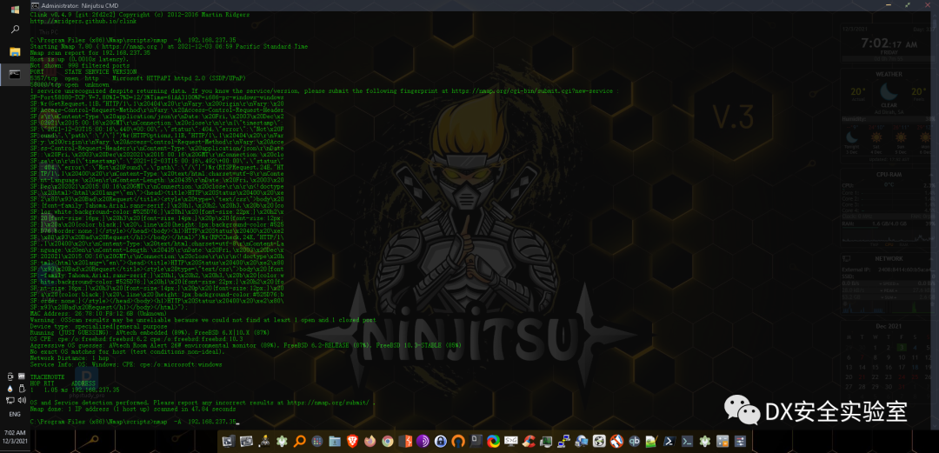Screen dimensions: 939x453
Task: Click the WEATHER widget title
Action: click(x=889, y=74)
